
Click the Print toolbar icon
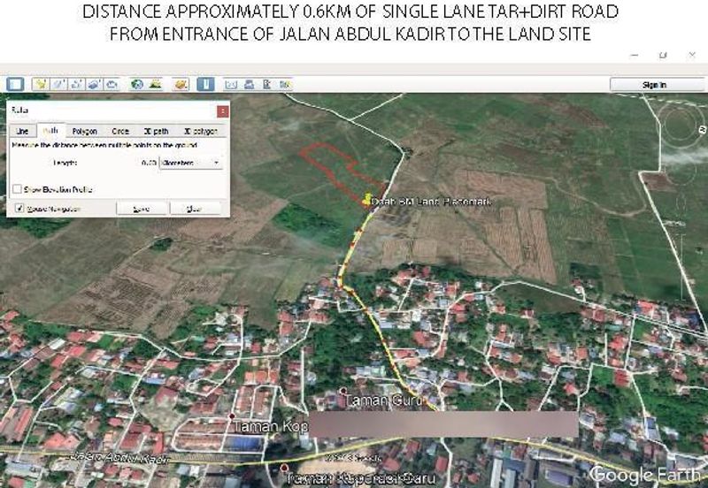[249, 85]
